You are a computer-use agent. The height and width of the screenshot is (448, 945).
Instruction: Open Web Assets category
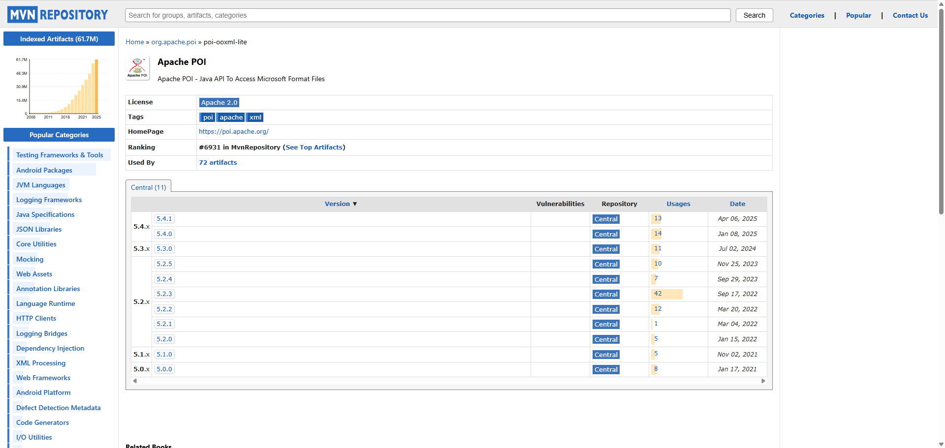(34, 274)
